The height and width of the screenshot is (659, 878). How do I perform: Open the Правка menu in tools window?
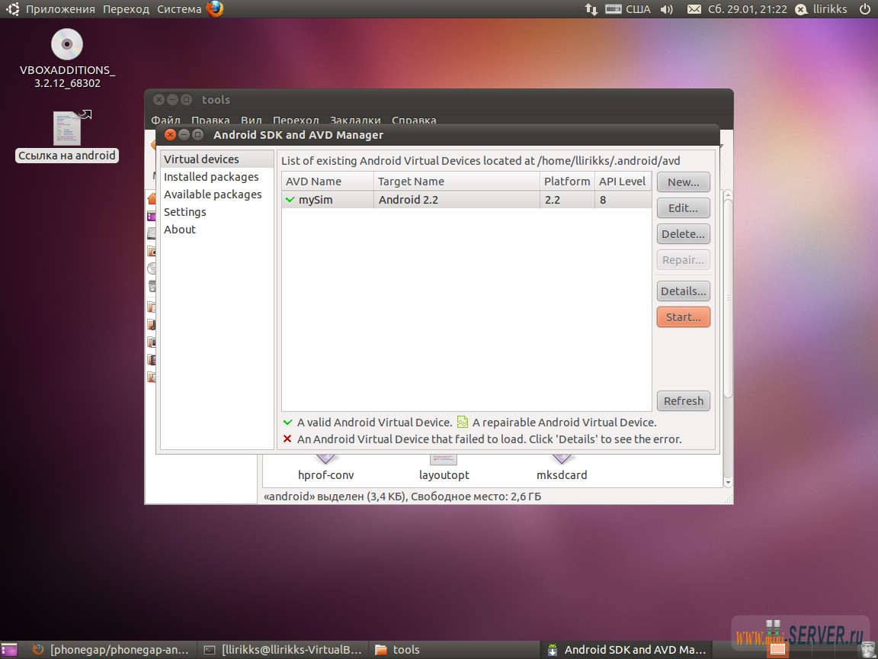tap(210, 120)
